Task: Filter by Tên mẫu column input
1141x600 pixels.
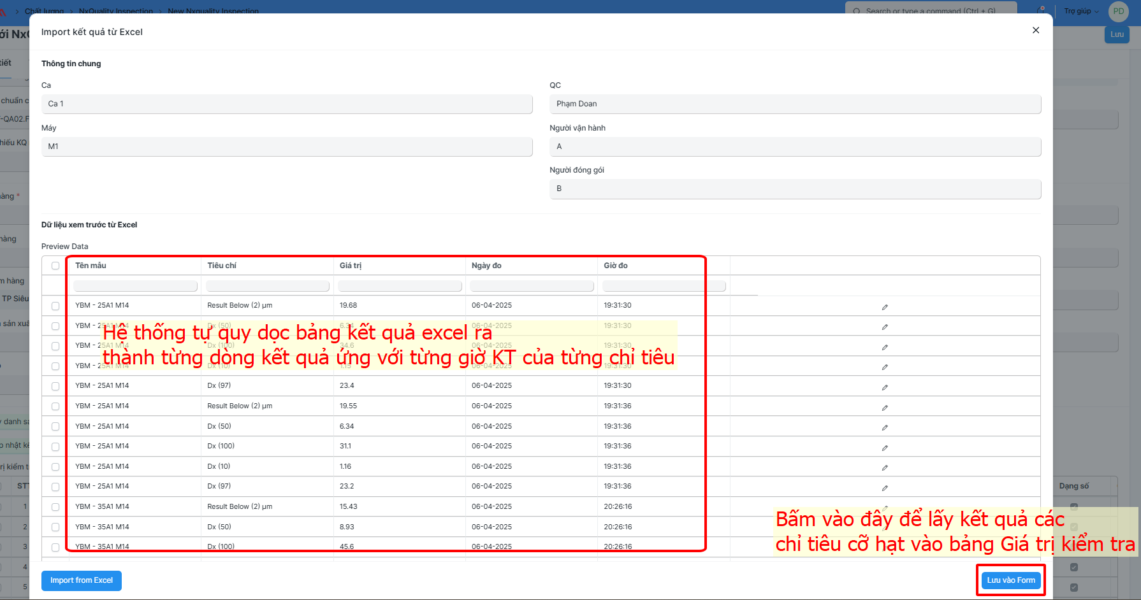Action: (x=136, y=286)
